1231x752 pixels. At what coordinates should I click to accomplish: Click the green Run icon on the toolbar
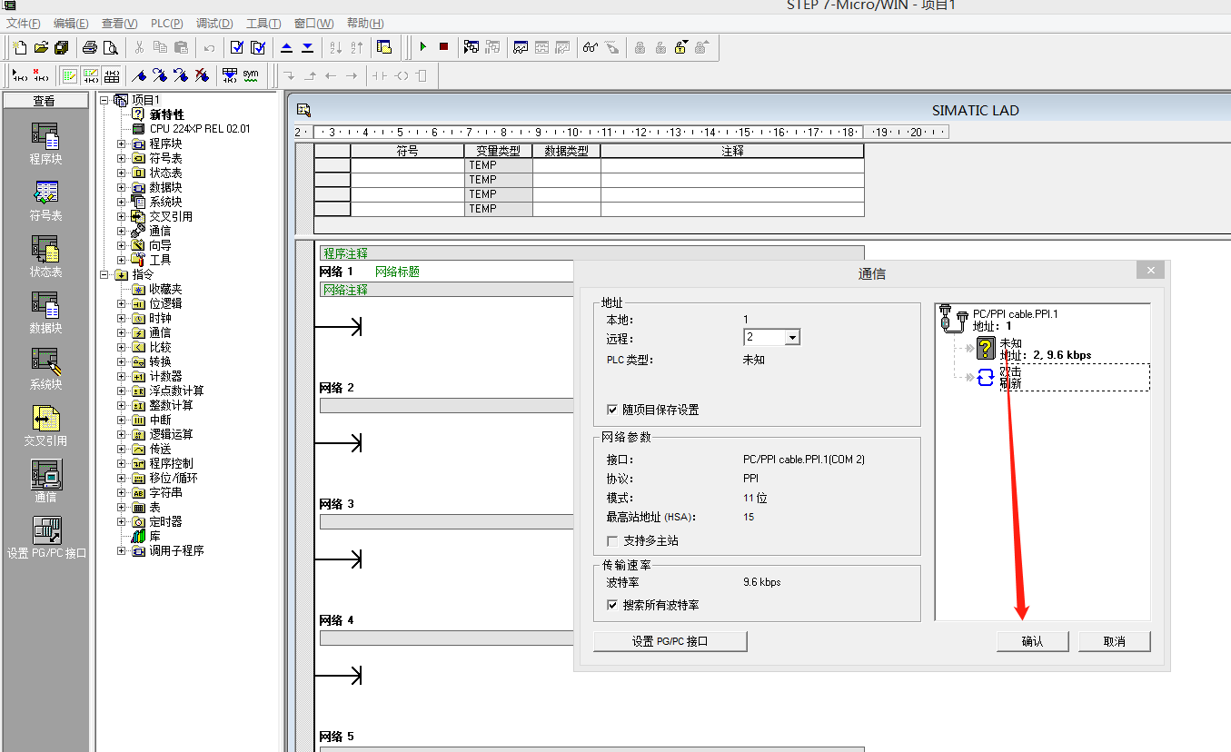[x=423, y=46]
